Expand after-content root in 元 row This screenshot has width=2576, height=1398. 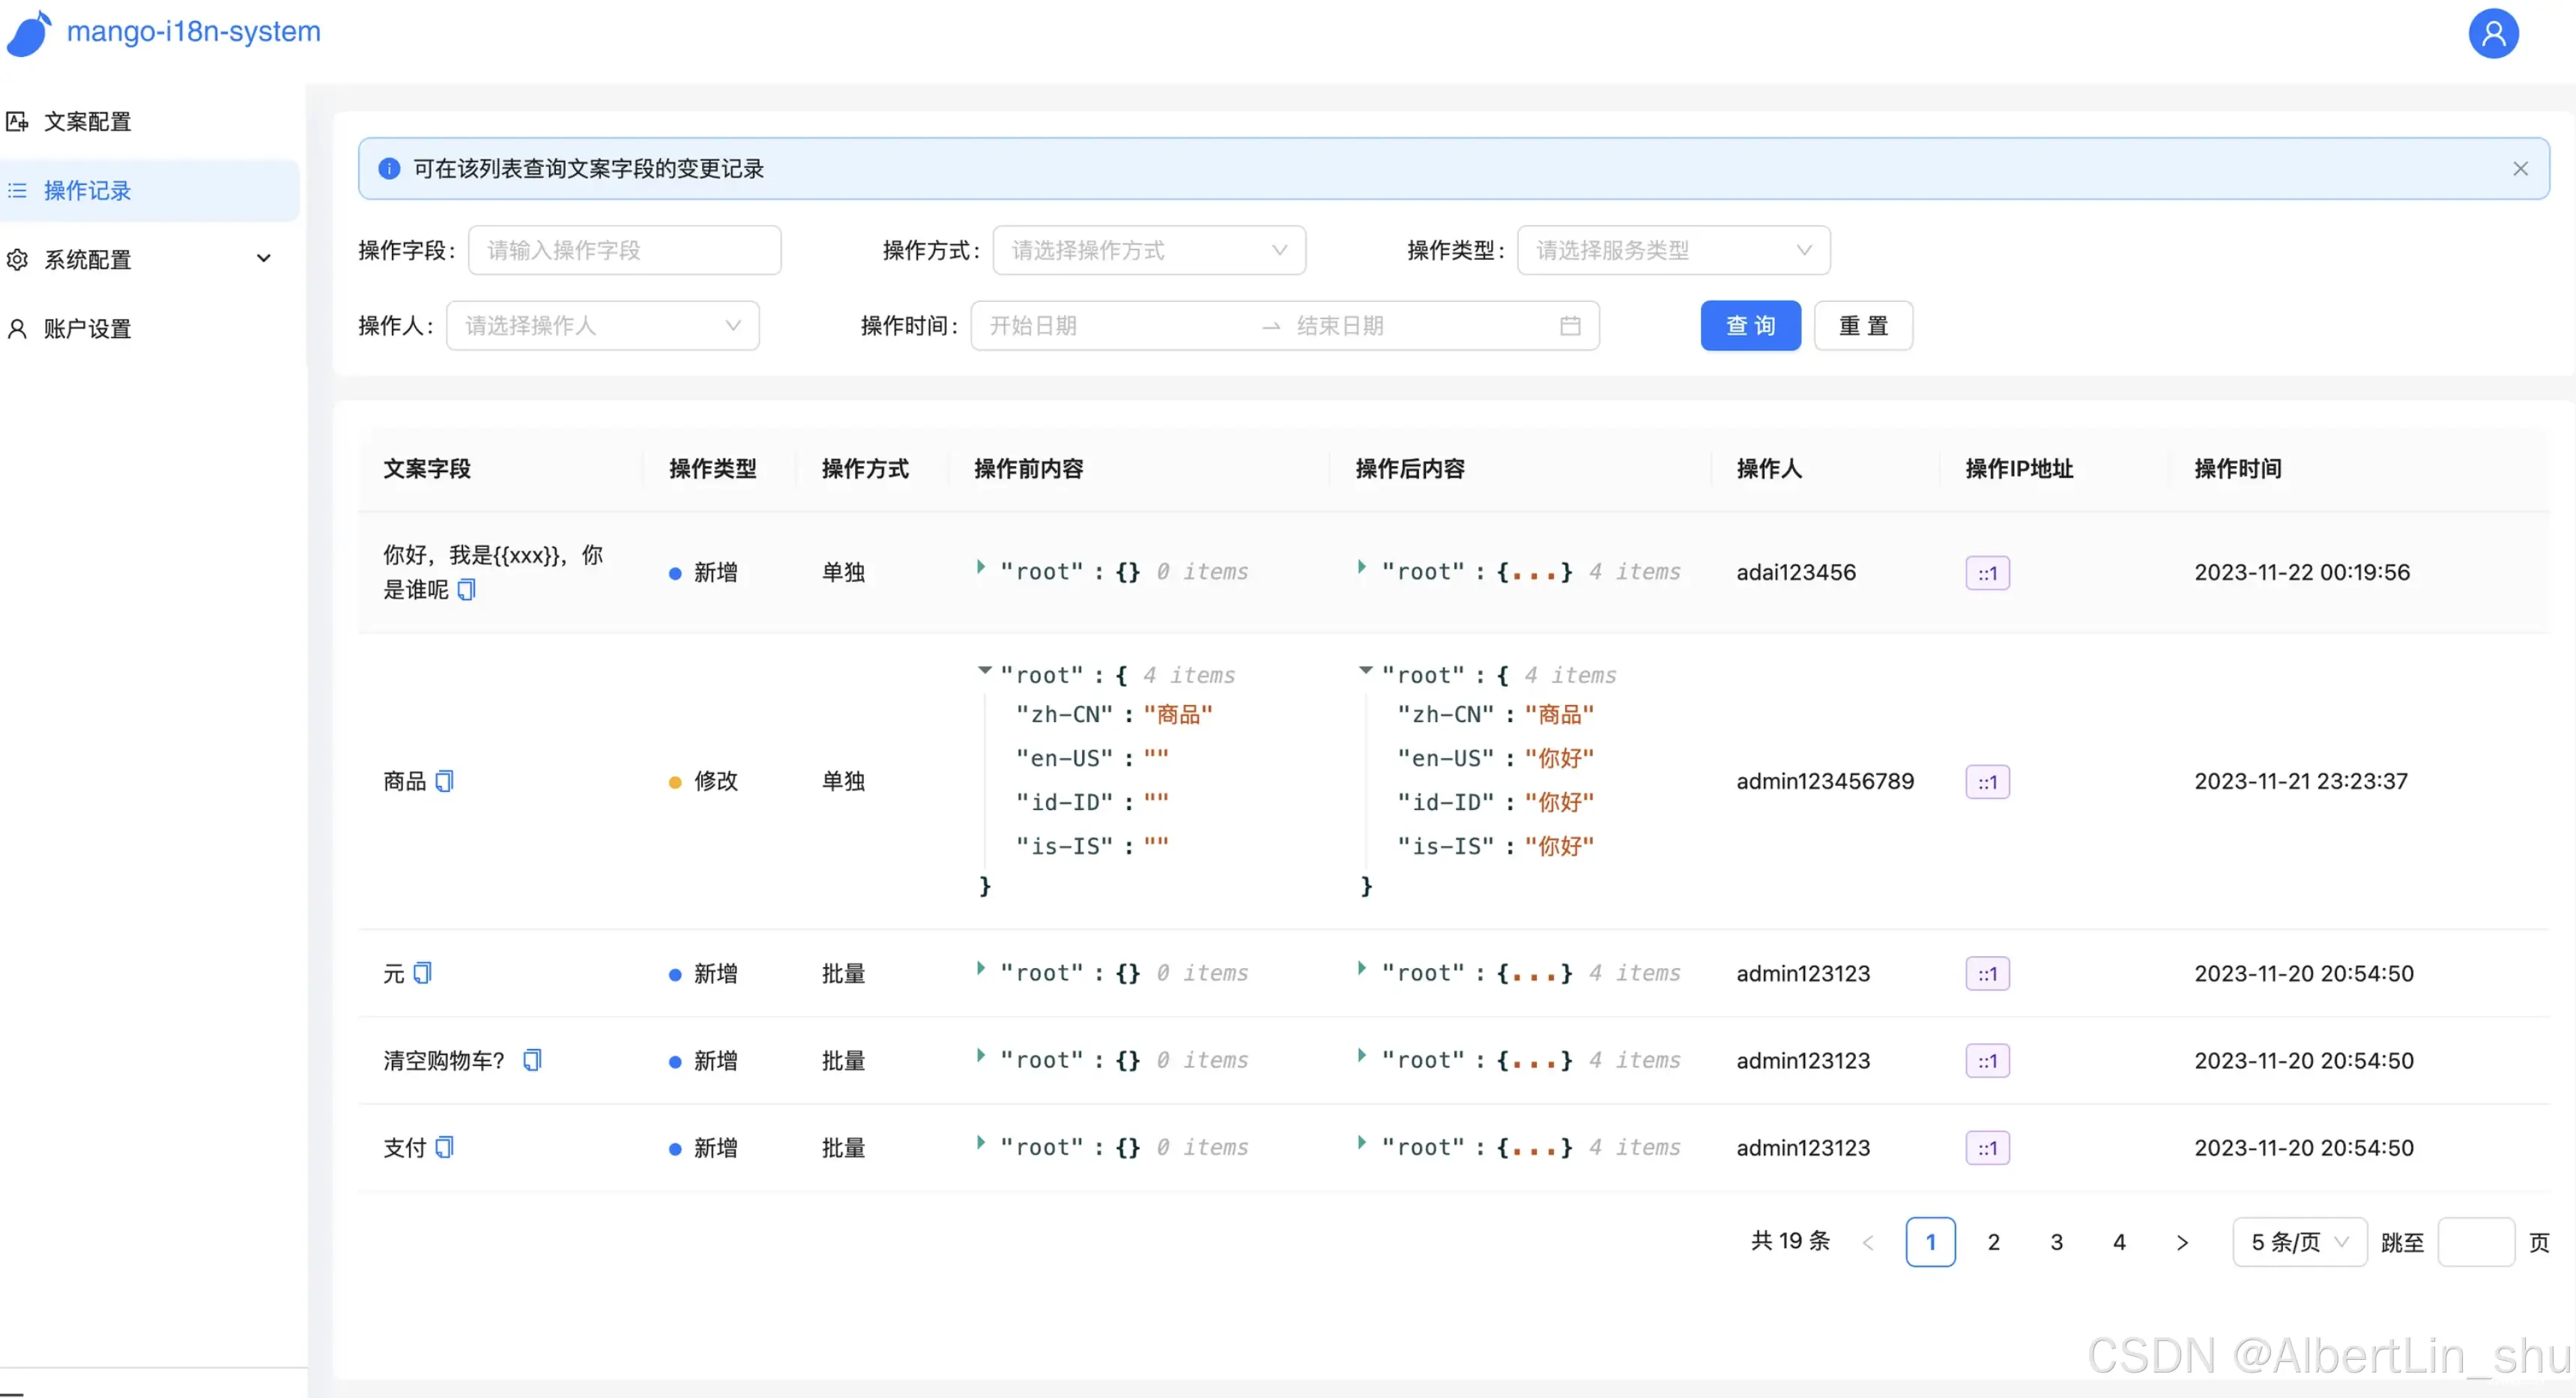coord(1361,968)
